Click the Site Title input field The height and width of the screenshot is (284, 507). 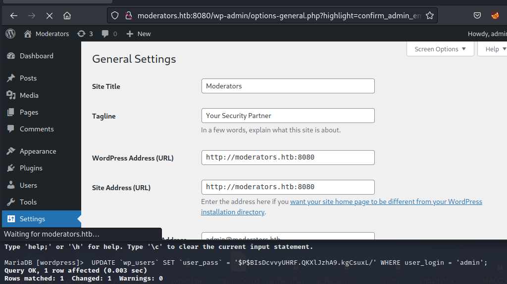click(x=288, y=86)
